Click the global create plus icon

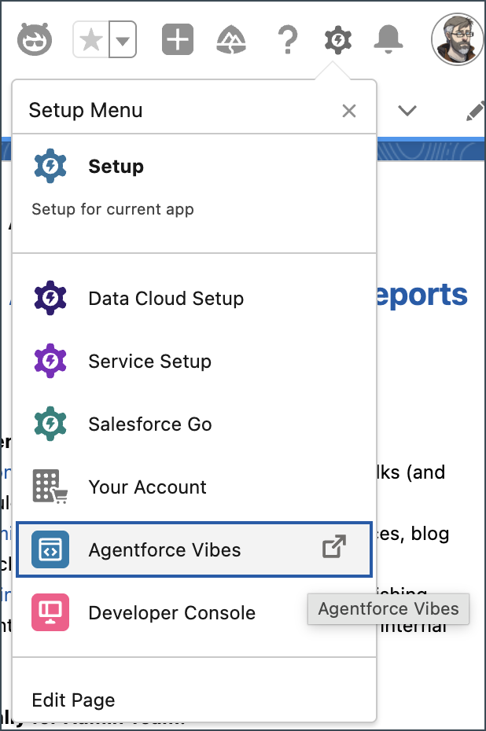(177, 39)
